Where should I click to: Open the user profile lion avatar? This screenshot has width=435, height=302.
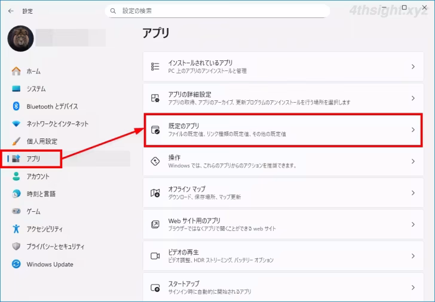[20, 39]
